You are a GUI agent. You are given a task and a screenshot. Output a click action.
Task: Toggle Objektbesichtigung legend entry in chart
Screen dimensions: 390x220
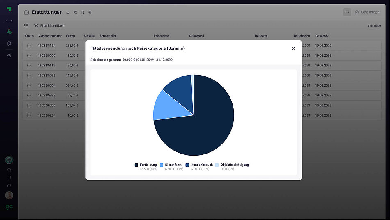(x=234, y=165)
